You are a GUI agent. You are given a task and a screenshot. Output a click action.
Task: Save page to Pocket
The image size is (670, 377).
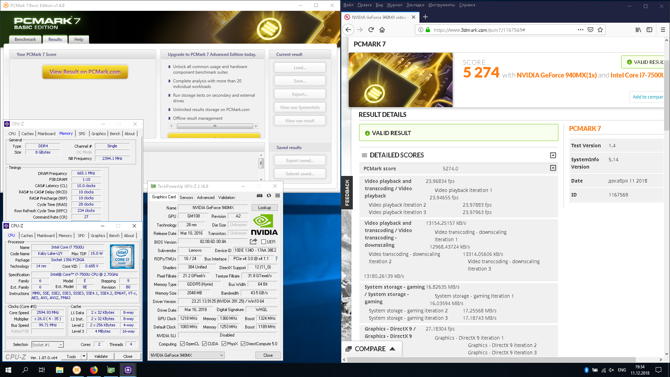pyautogui.click(x=590, y=30)
